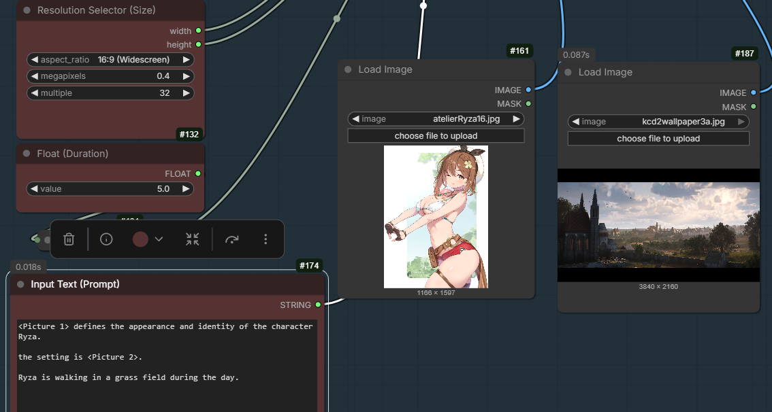
Task: Click the FLOAT output socket
Action: (198, 173)
